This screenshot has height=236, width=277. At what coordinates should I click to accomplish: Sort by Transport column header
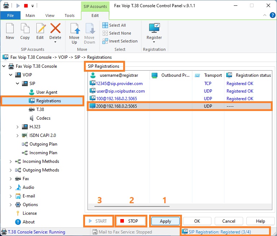(x=208, y=75)
